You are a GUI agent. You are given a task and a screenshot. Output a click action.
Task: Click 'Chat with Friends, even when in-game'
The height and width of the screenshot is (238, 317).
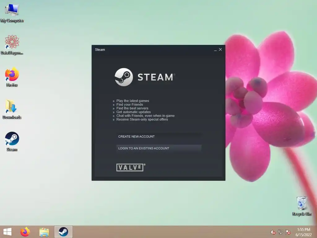point(145,116)
